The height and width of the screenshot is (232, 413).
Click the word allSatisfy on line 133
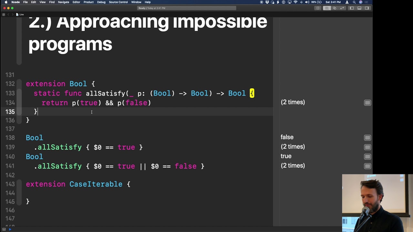pyautogui.click(x=105, y=93)
